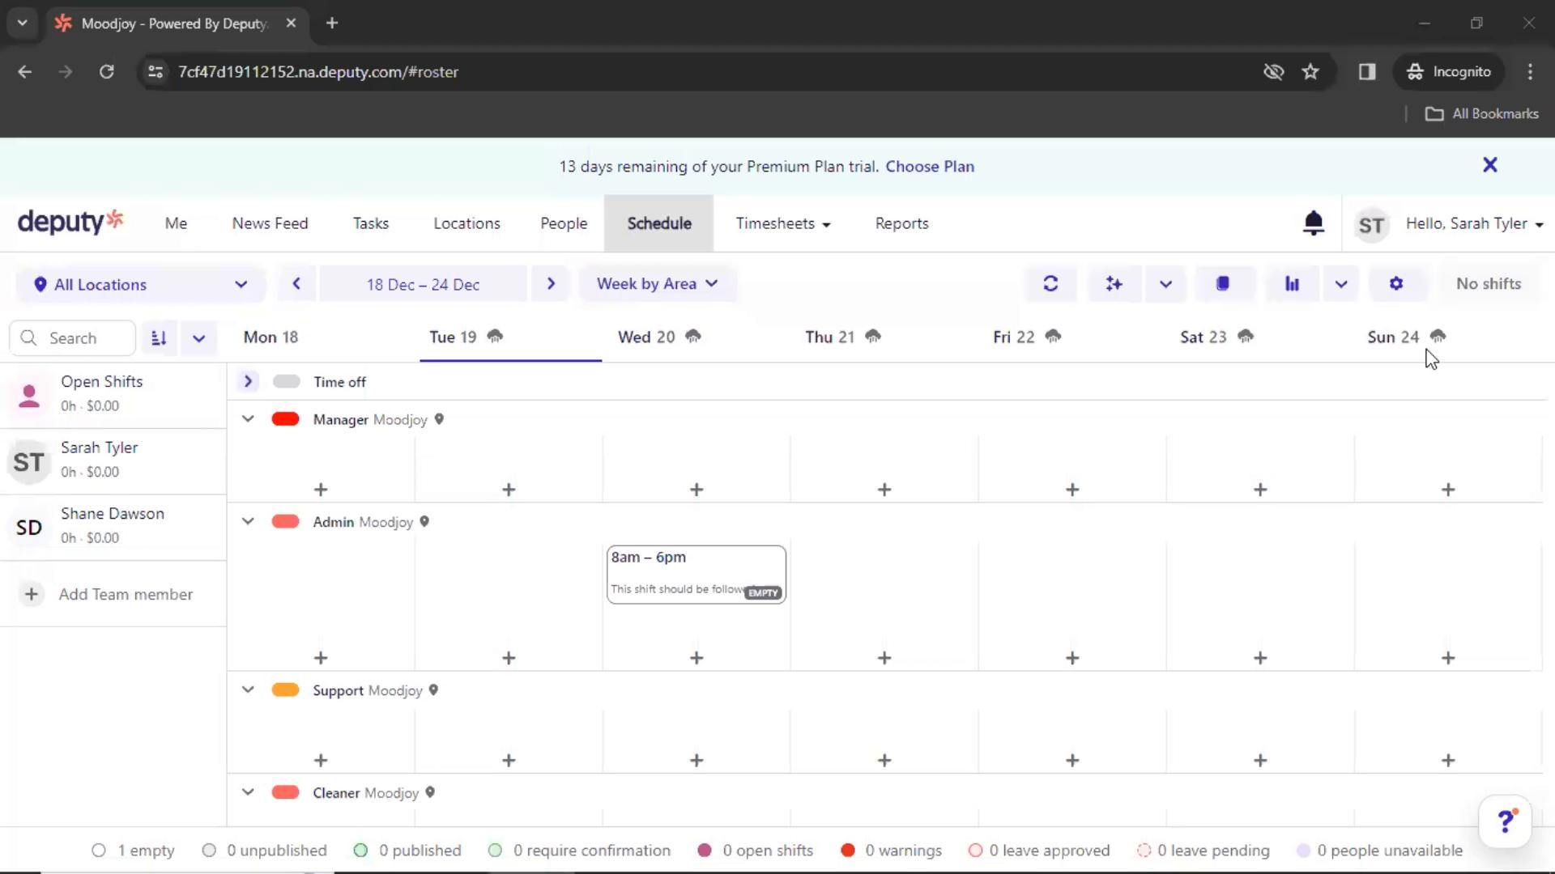Click the settings gear icon in toolbar
Image resolution: width=1555 pixels, height=874 pixels.
[1397, 282]
